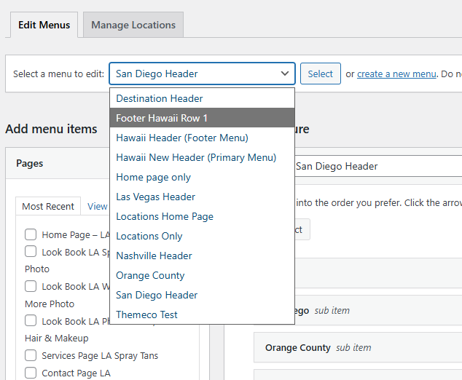Choose Destination Header from the list
Image resolution: width=462 pixels, height=380 pixels.
160,98
